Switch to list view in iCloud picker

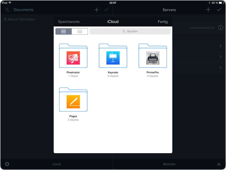pos(80,31)
